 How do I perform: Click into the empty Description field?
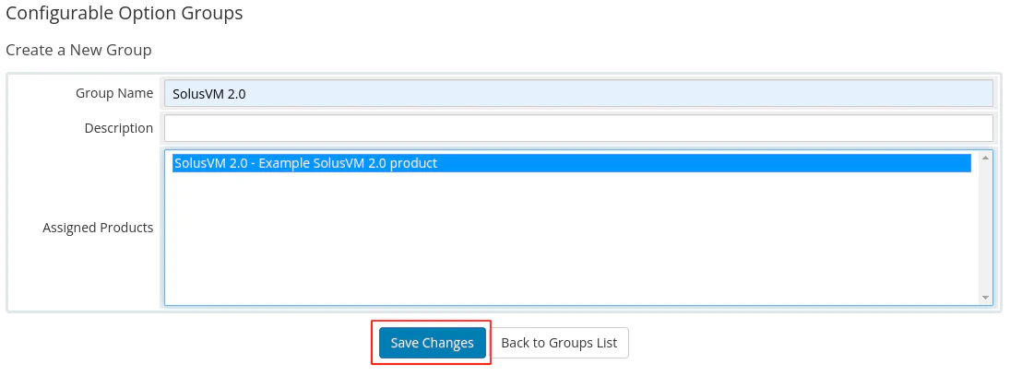(x=578, y=128)
